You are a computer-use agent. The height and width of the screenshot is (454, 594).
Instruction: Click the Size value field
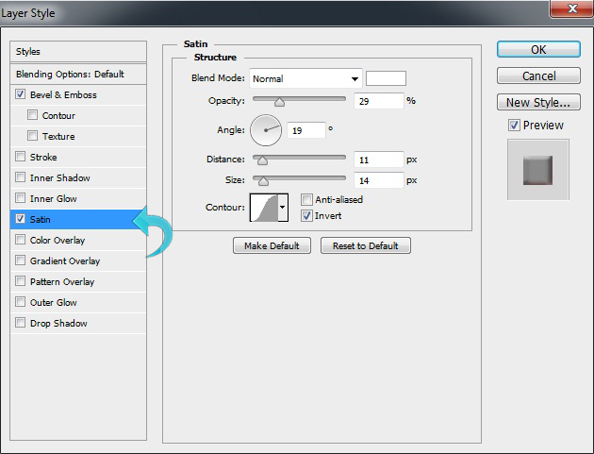click(x=378, y=180)
